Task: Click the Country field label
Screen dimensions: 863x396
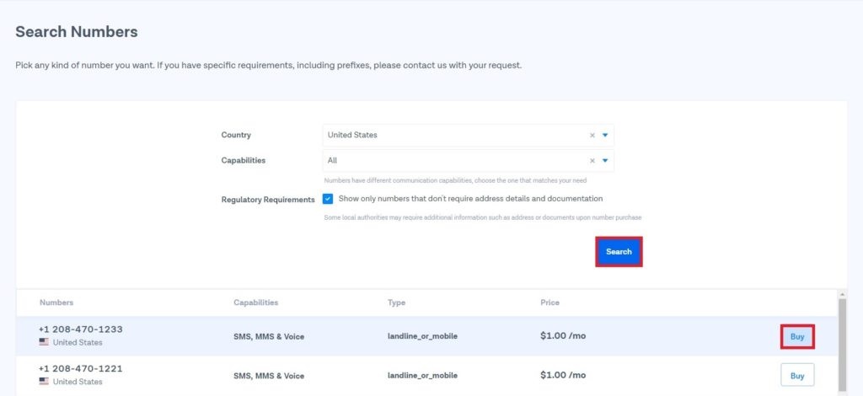Action: click(x=236, y=135)
